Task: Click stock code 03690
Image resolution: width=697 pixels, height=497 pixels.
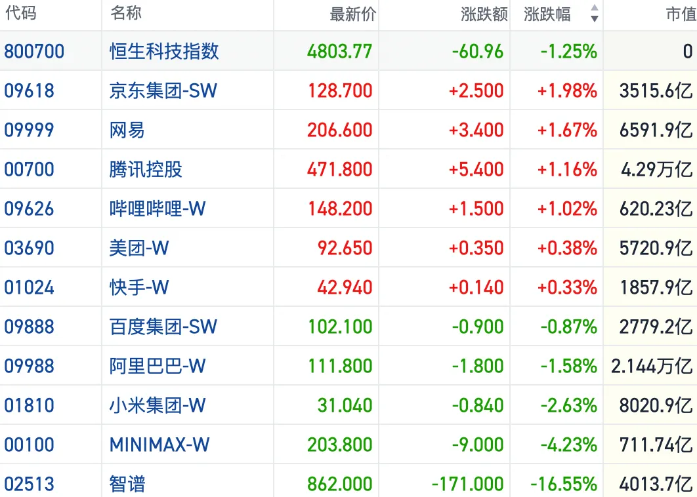Action: pyautogui.click(x=30, y=248)
